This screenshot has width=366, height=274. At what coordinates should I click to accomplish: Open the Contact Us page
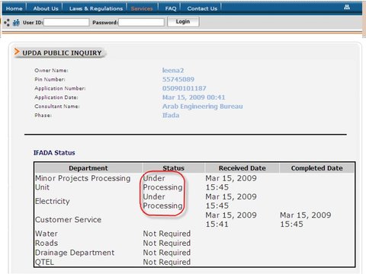click(x=202, y=8)
